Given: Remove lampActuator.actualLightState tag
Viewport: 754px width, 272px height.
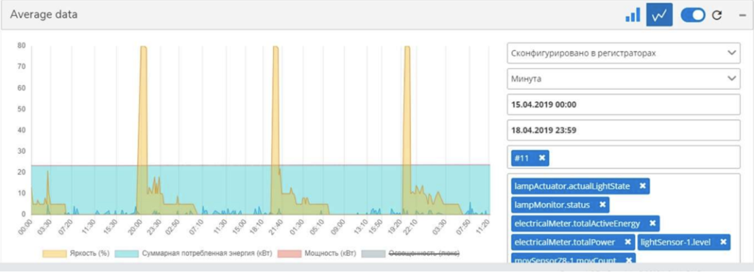Looking at the screenshot, I should pyautogui.click(x=642, y=186).
